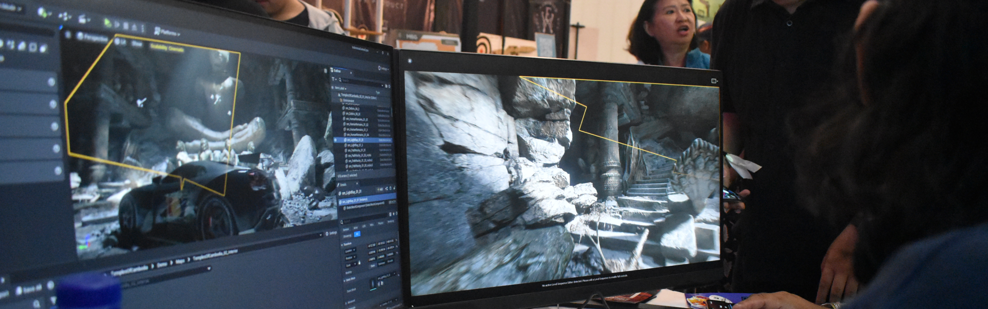This screenshot has width=988, height=309.
Task: Start Play in Editor with green arrow
Action: click(108, 23)
